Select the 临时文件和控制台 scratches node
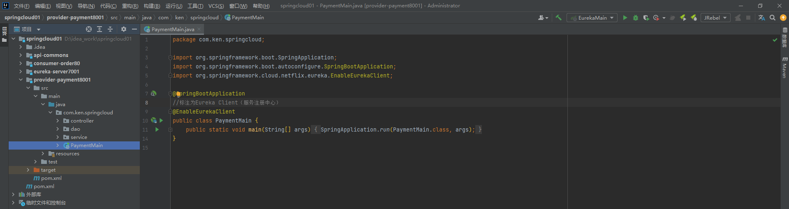This screenshot has width=789, height=209. coord(46,203)
